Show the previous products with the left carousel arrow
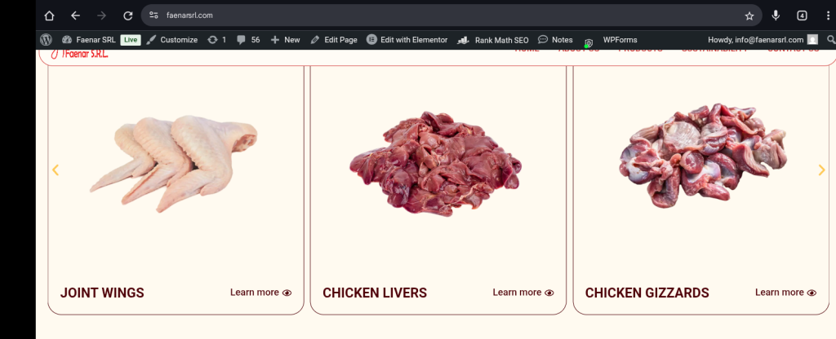836x339 pixels. [55, 169]
